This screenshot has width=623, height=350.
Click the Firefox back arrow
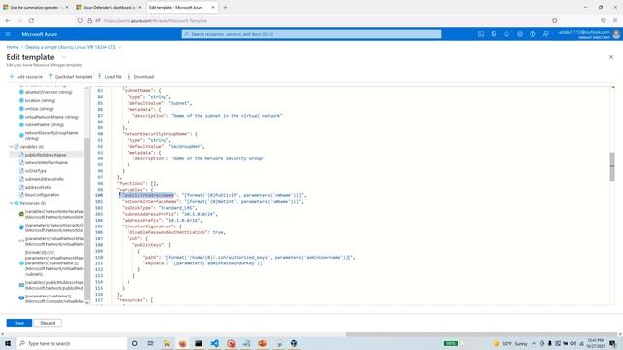click(x=8, y=20)
